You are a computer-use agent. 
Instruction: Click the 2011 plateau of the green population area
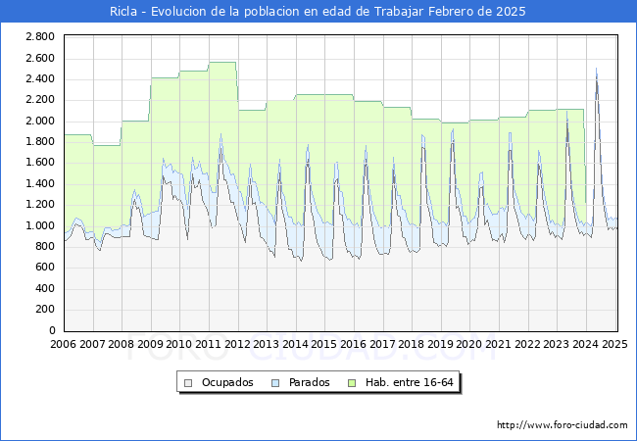(222, 62)
